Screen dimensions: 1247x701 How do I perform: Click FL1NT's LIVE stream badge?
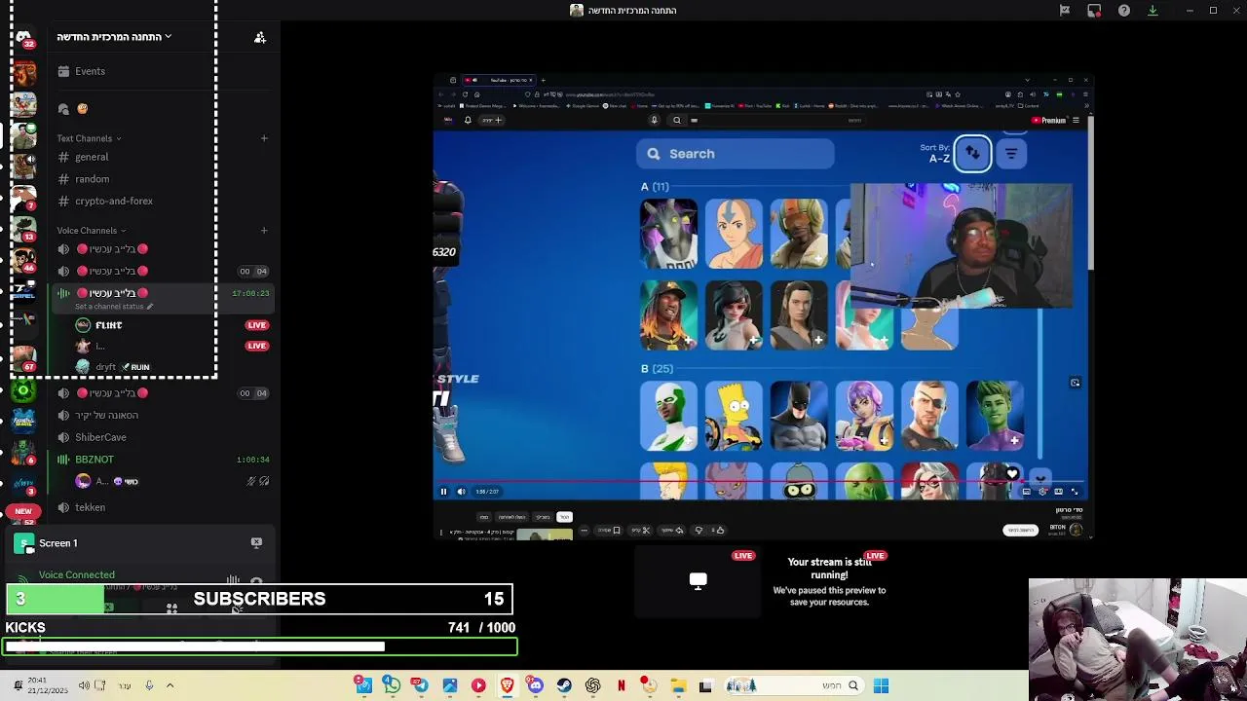tap(256, 325)
